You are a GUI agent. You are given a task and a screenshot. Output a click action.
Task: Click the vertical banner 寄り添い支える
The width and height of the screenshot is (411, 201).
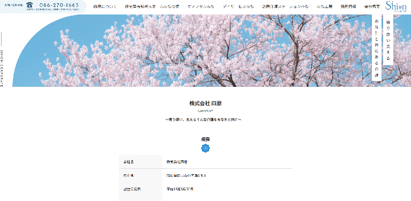coord(388,40)
